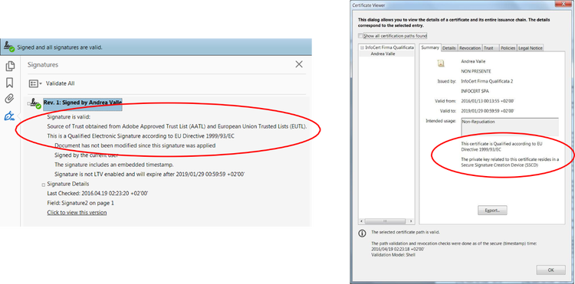
Task: Click the 'Click to view this version' link
Action: (x=77, y=212)
